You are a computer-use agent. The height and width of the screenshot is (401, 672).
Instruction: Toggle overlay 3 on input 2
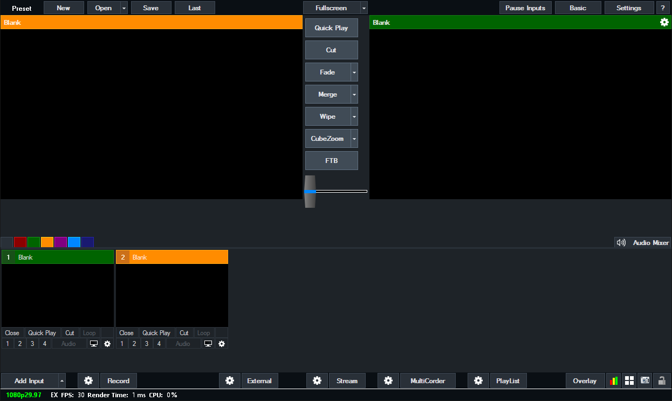pyautogui.click(x=147, y=344)
